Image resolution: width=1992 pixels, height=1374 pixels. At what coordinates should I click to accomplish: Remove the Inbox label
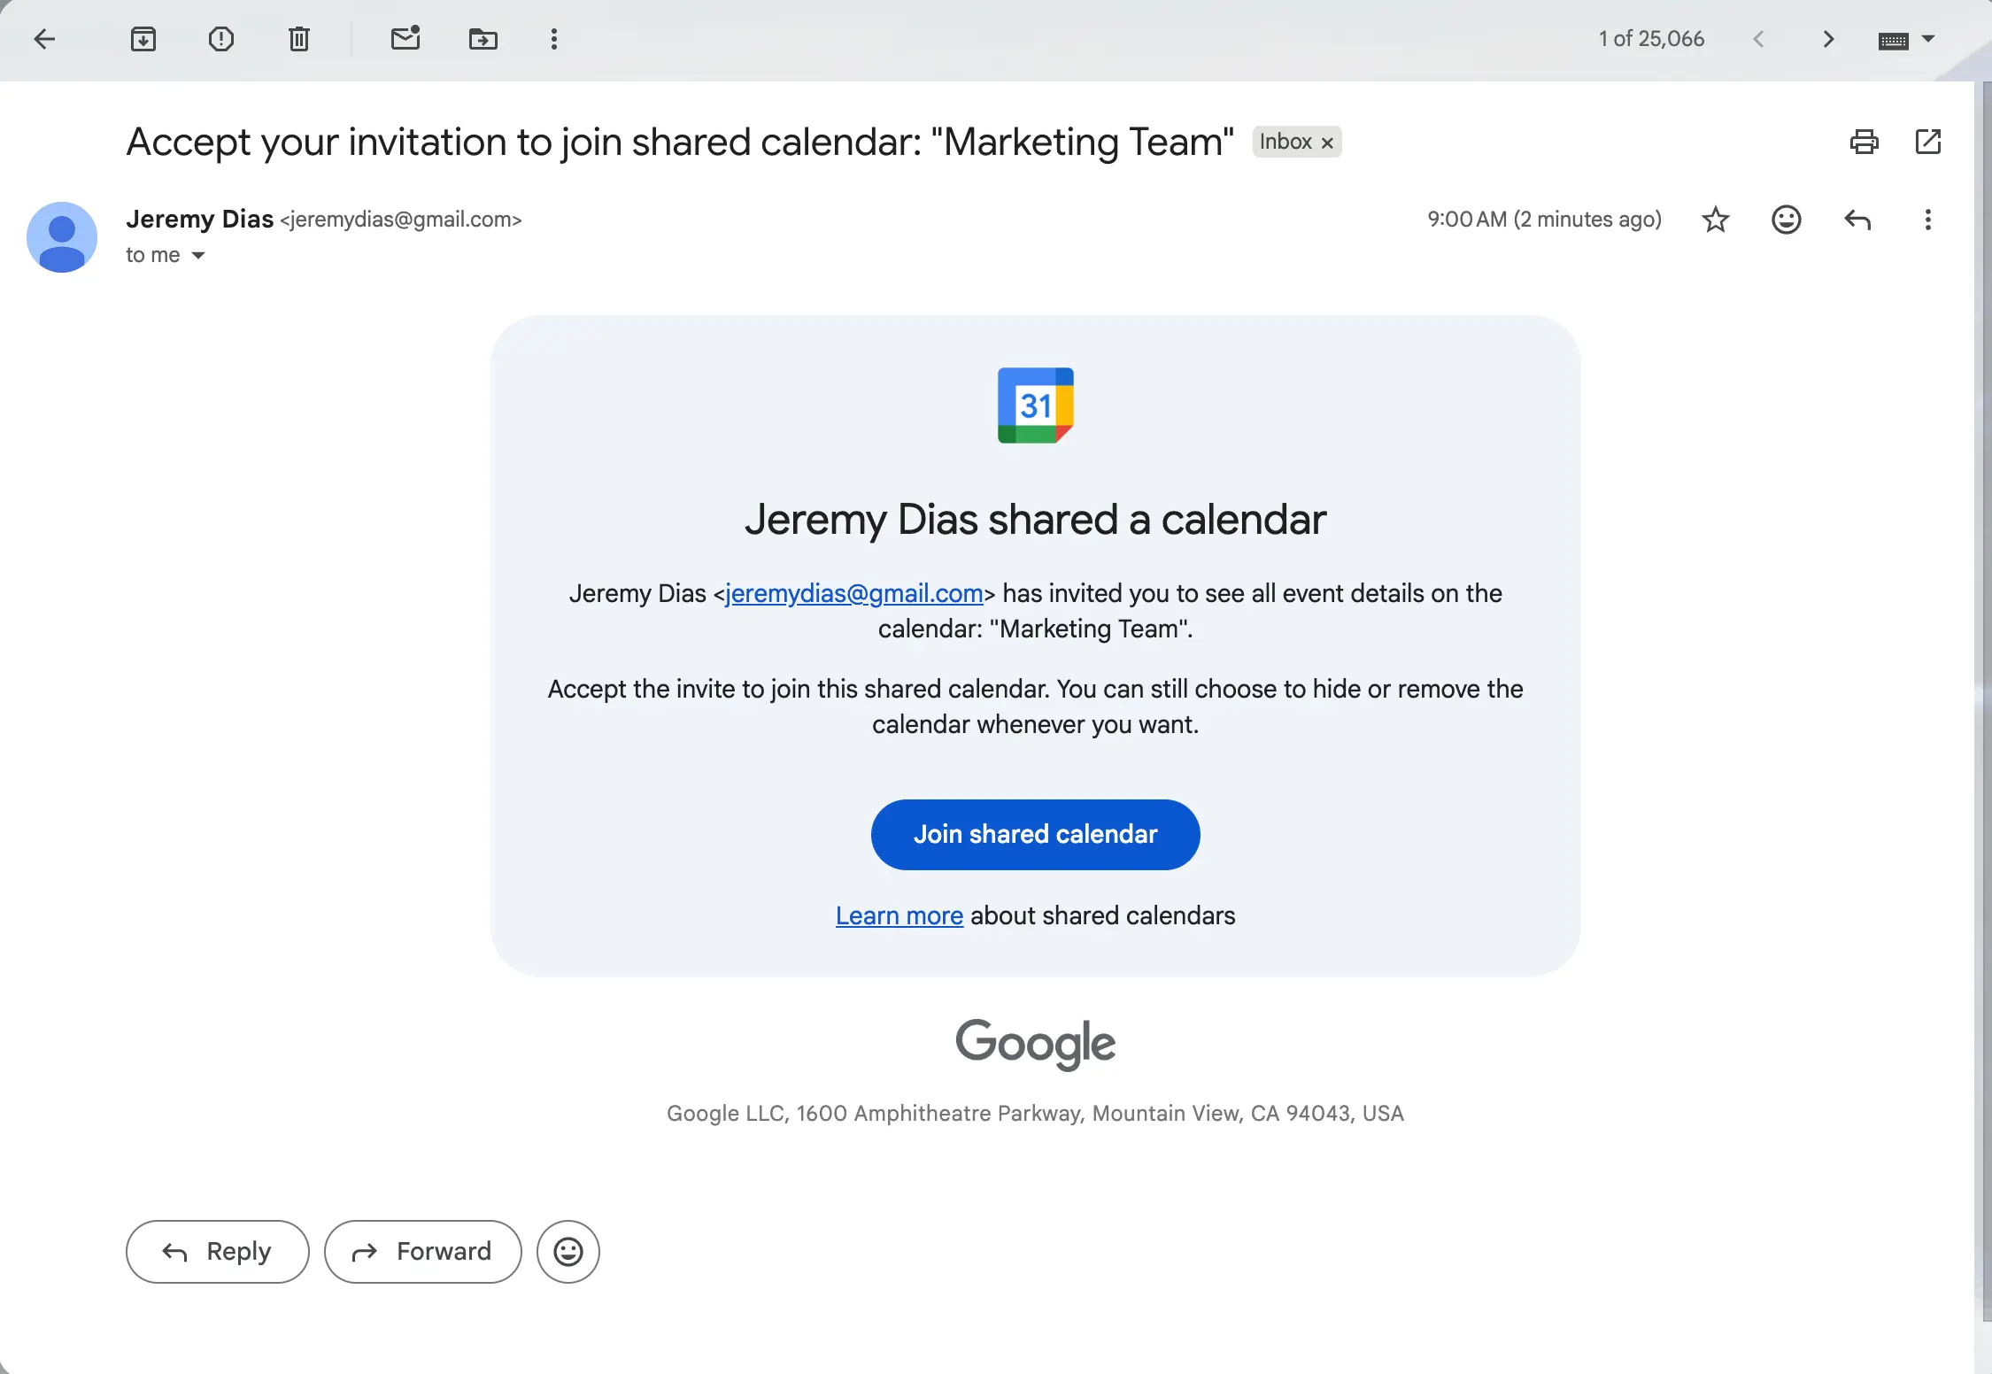[x=1327, y=143]
